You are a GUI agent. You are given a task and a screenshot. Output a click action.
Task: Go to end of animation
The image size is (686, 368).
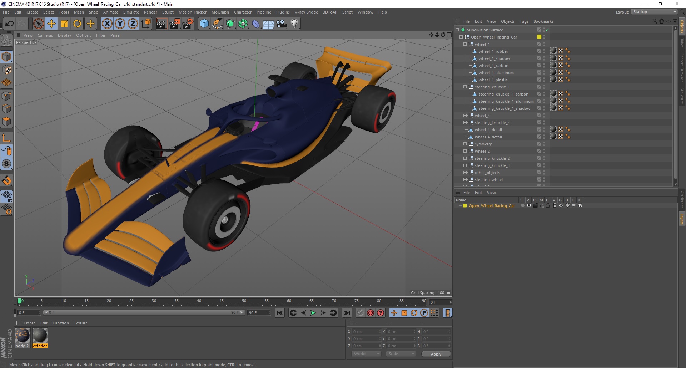[x=347, y=313]
